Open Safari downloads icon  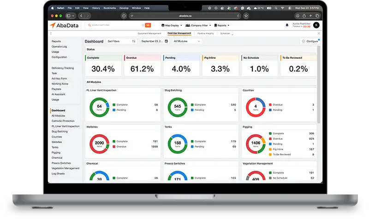tap(298, 16)
